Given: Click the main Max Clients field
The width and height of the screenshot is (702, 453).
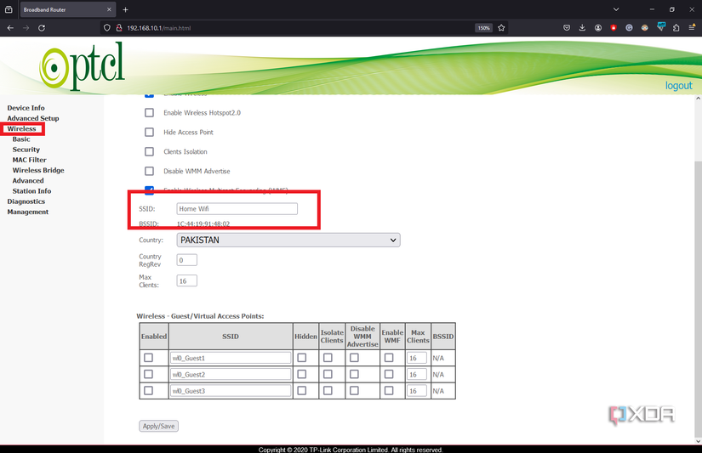Looking at the screenshot, I should [x=186, y=280].
